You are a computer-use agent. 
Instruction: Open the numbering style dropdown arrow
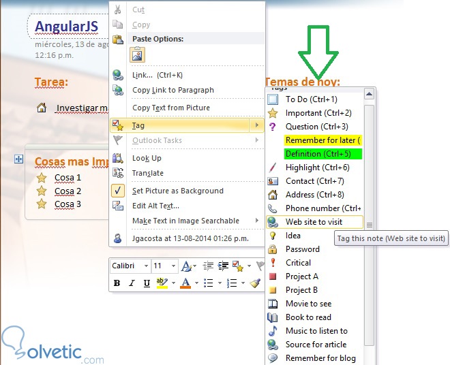(x=243, y=283)
